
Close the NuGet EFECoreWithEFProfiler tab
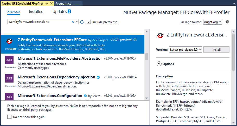coord(52,3)
